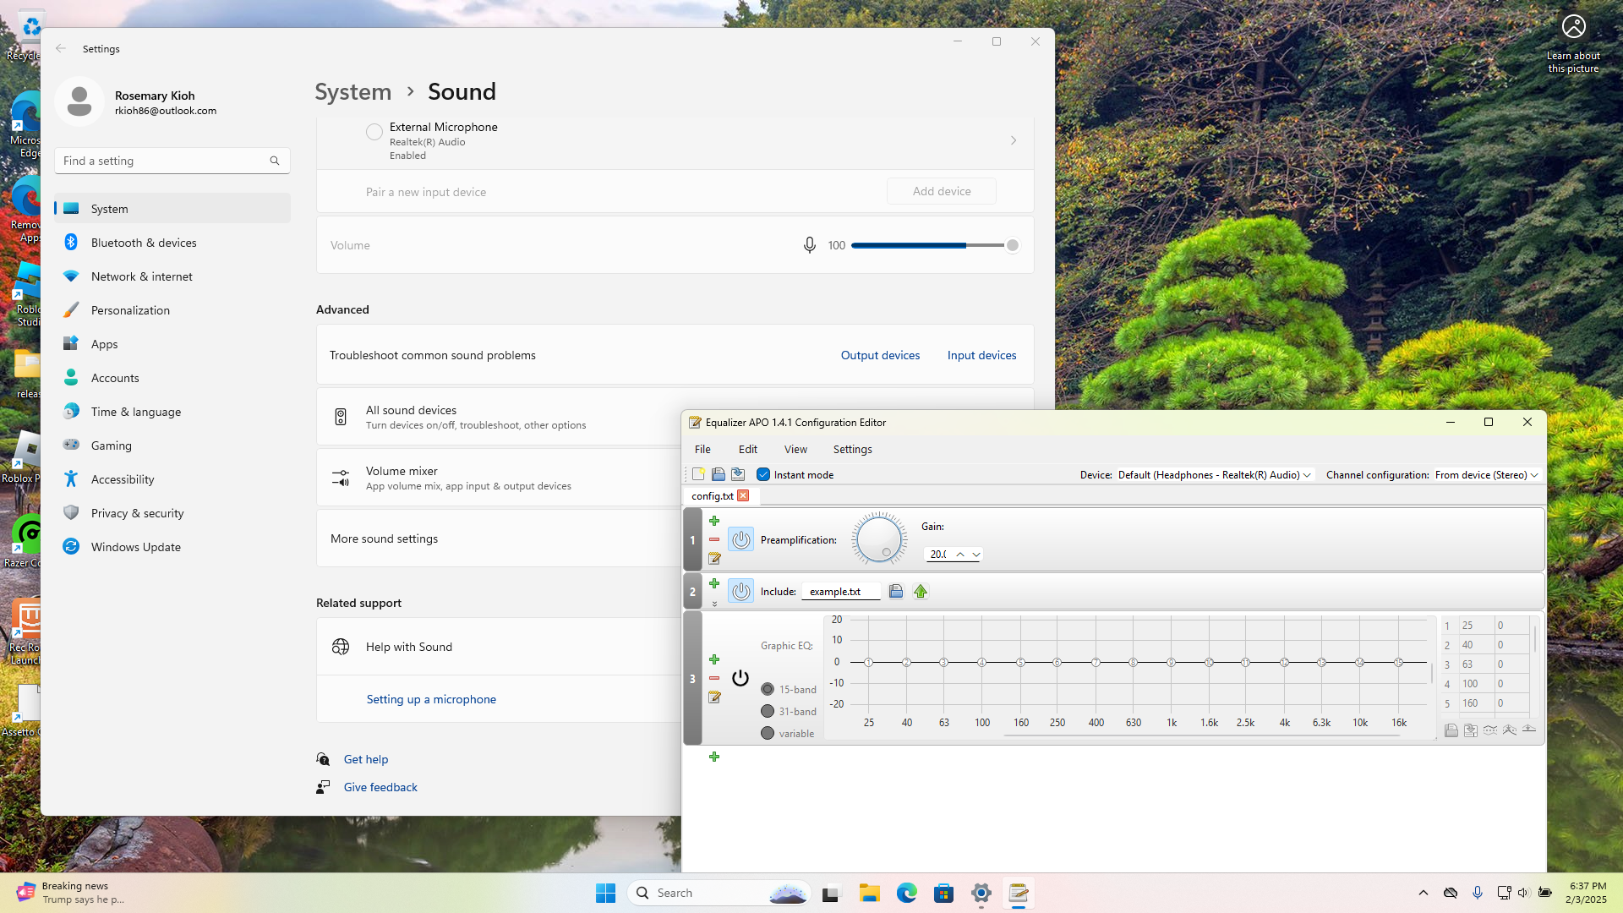The image size is (1623, 913).
Task: Export the Graphic EQ preset to file
Action: click(1471, 730)
